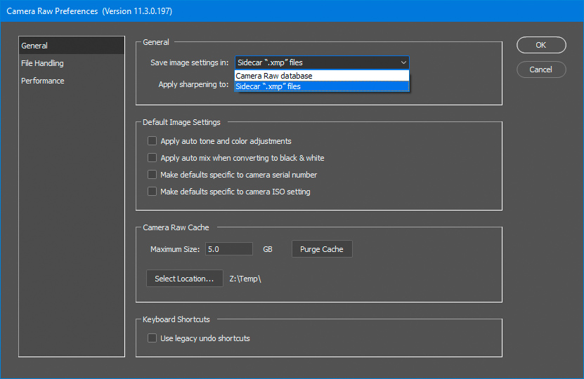Toggle defaults specific to camera ISO setting
This screenshot has width=584, height=379.
pyautogui.click(x=152, y=191)
